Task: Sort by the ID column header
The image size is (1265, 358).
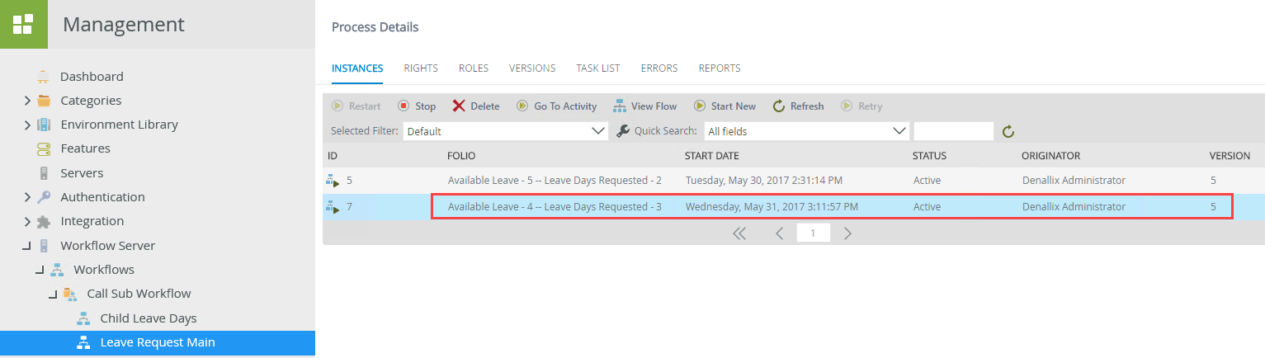Action: pyautogui.click(x=333, y=156)
